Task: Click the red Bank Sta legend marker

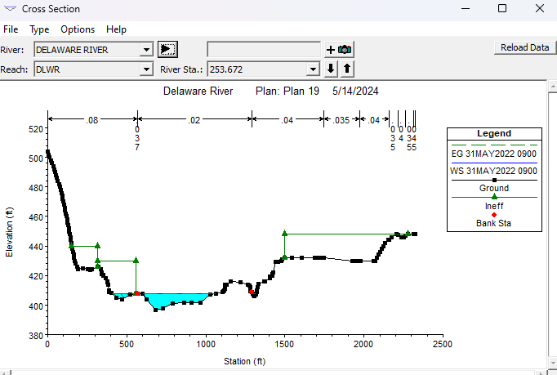Action: (494, 215)
